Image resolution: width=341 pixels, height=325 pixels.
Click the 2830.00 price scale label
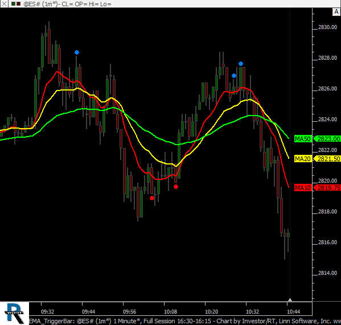tap(327, 27)
